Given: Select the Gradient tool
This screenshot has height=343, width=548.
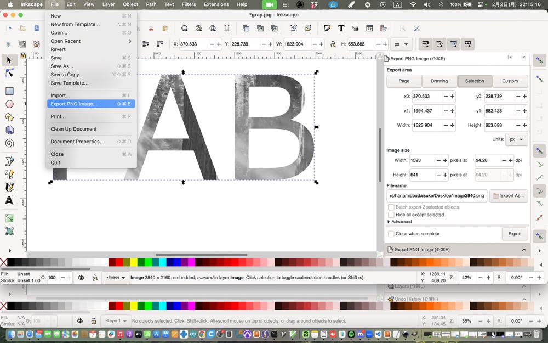Looking at the screenshot, I should [9, 218].
